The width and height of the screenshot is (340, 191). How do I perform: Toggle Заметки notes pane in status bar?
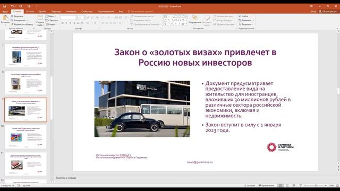250,186
